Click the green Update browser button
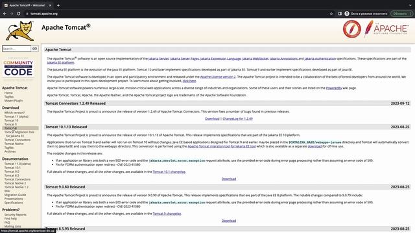This screenshot has width=415, height=233. pos(401,14)
